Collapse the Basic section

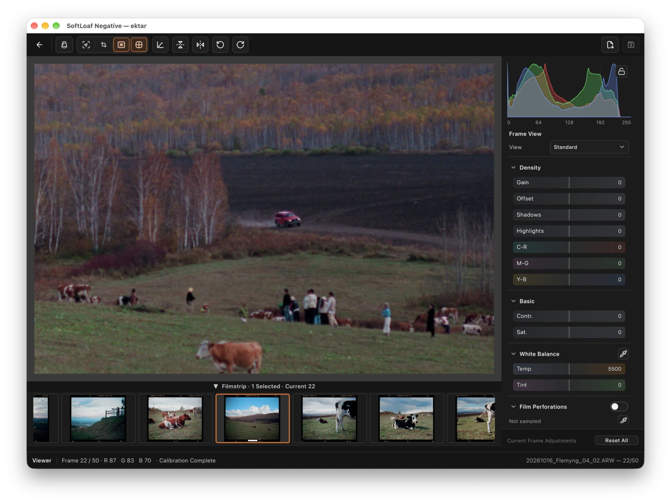pos(513,301)
